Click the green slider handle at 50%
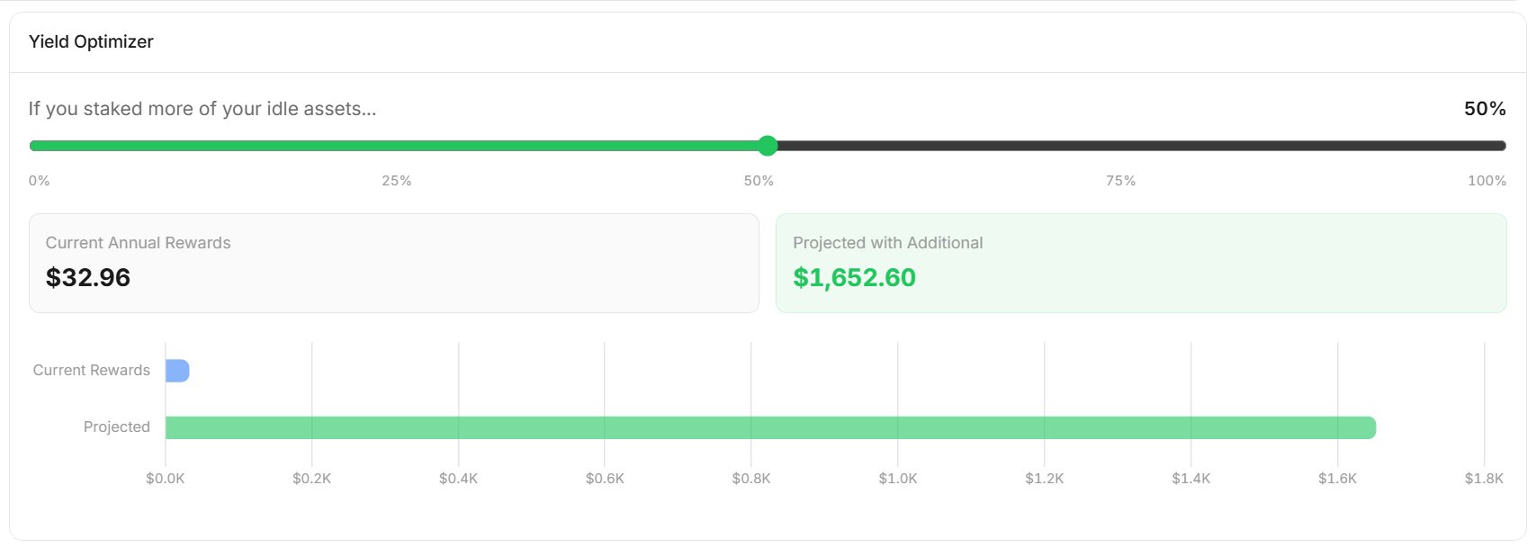 click(x=768, y=146)
